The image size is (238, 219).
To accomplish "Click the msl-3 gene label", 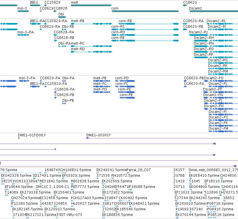I will pos(22,8).
